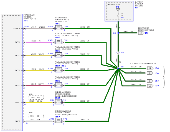
Task: Open the 11-1 Battery Junction Box reference
Action: click(x=137, y=8)
